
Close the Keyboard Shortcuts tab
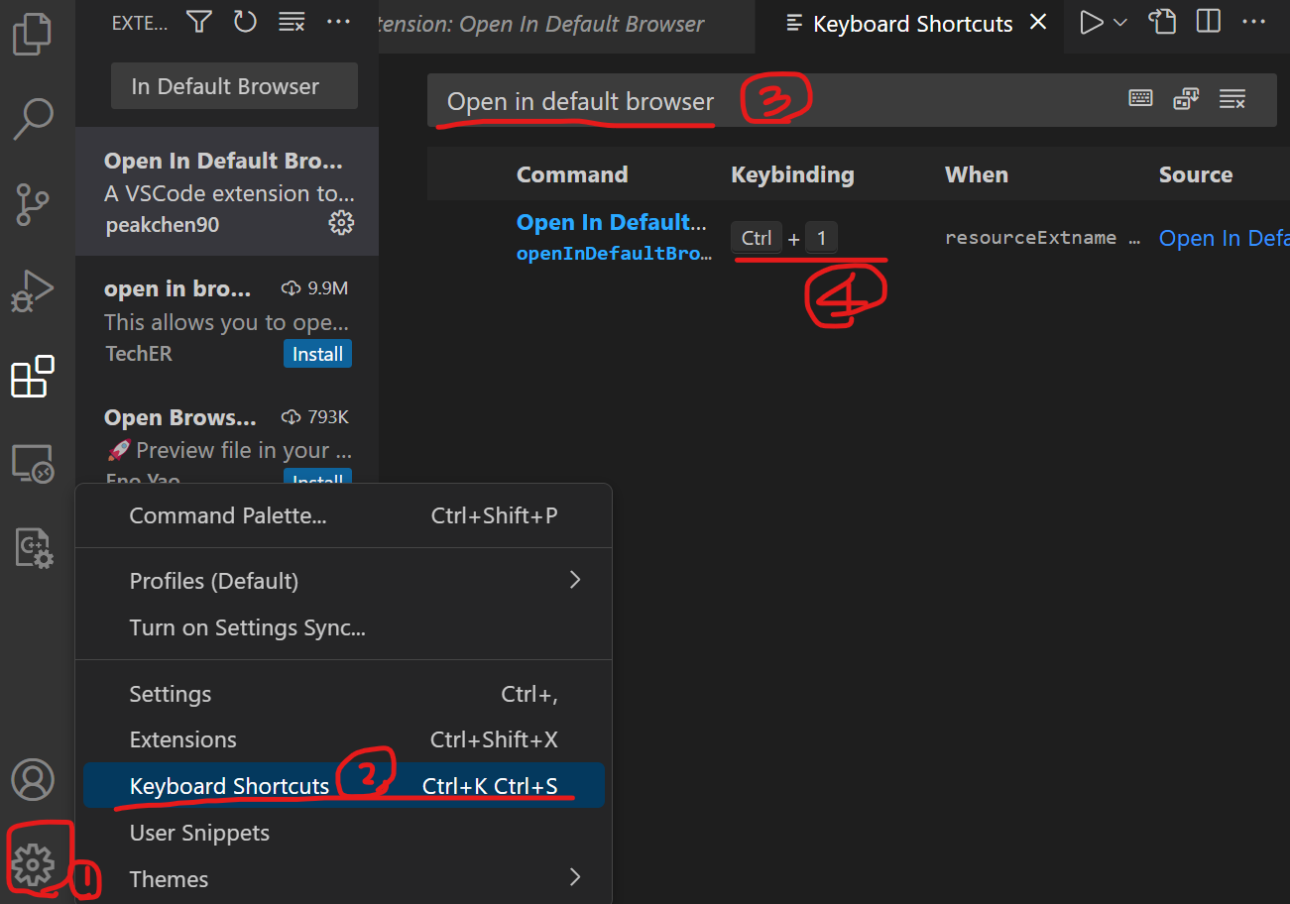(1038, 22)
